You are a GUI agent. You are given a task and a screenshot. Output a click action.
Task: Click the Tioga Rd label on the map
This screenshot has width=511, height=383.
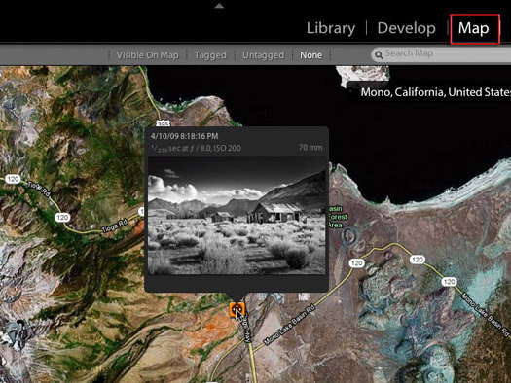(114, 226)
